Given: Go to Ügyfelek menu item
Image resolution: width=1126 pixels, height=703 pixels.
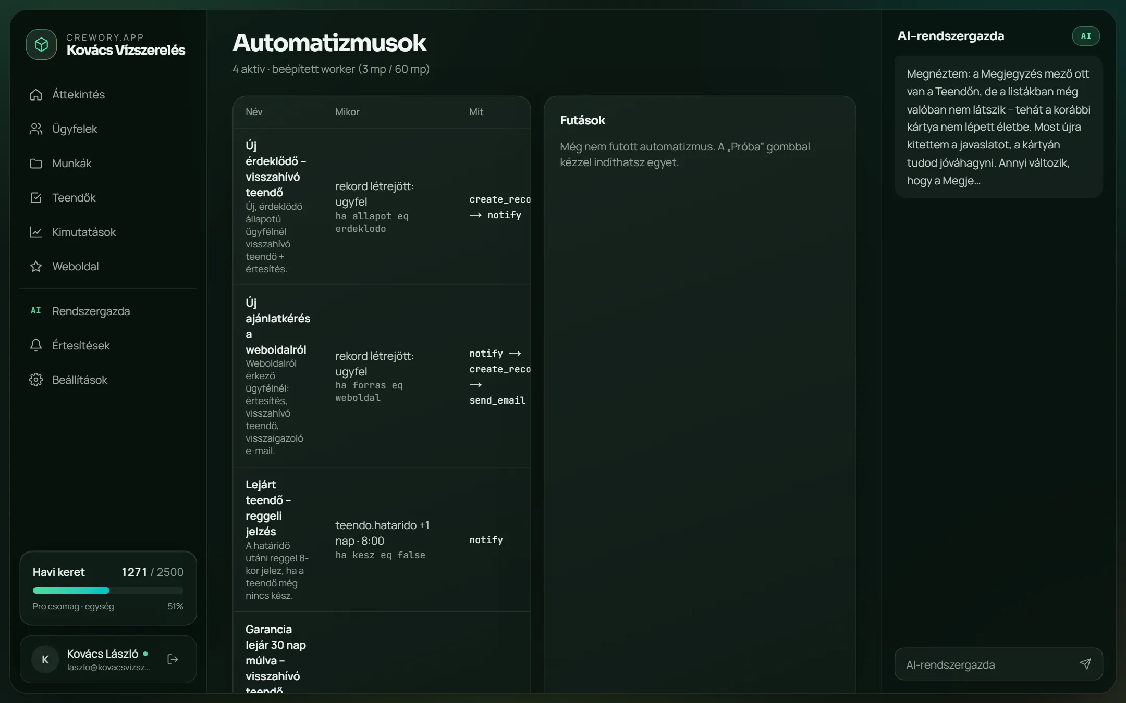Looking at the screenshot, I should pyautogui.click(x=108, y=129).
